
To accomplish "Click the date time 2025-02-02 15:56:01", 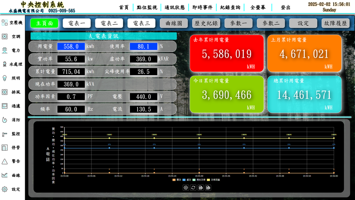I will coord(329,4).
